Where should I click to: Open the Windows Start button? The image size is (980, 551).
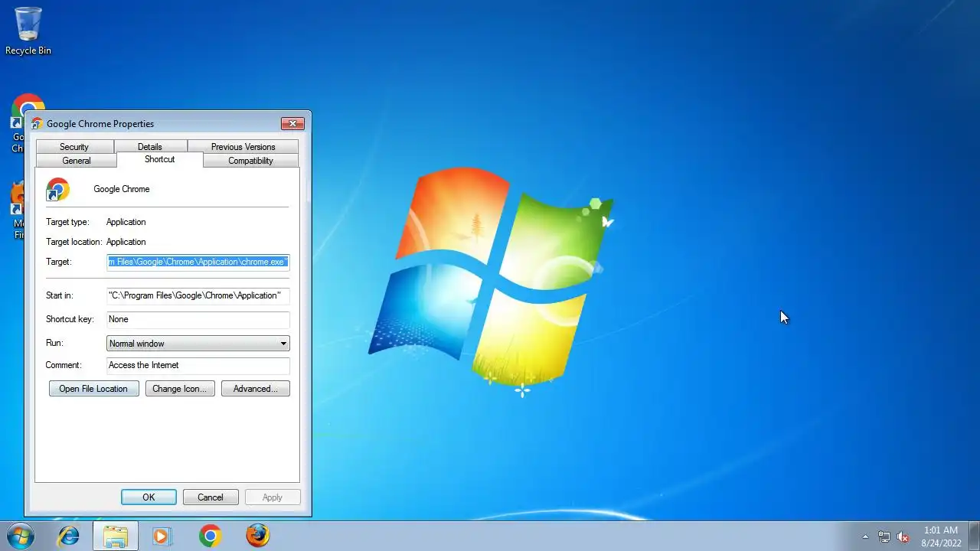[x=21, y=536]
